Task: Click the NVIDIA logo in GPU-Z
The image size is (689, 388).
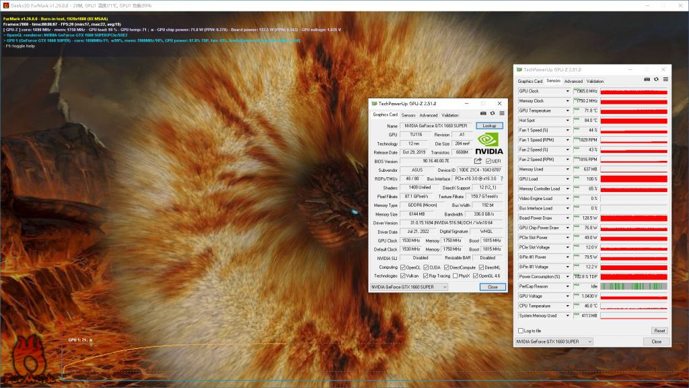Action: click(490, 143)
